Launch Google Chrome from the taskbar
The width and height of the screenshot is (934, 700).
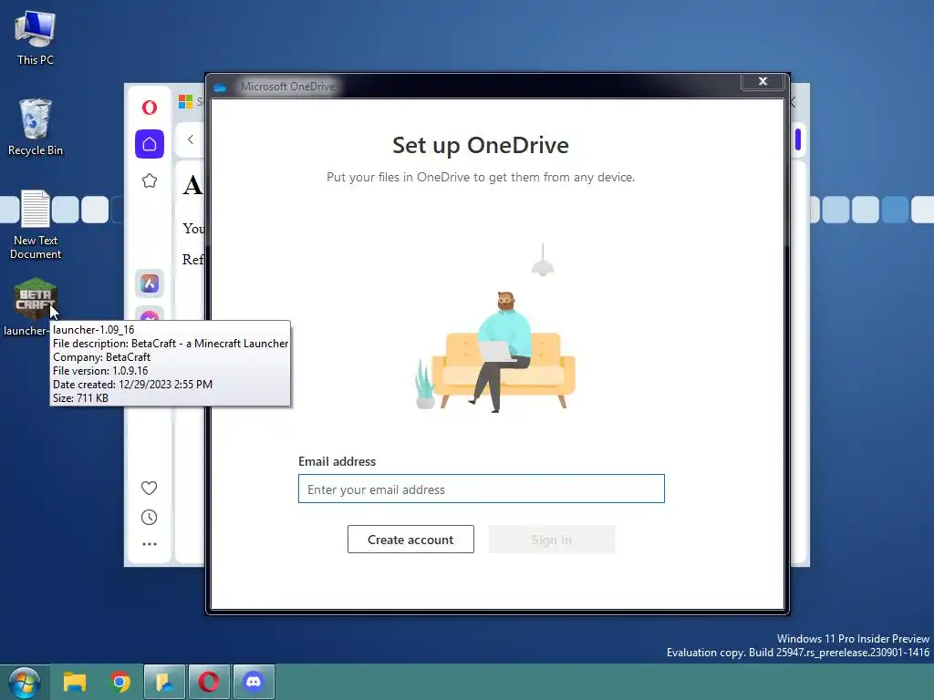[x=119, y=682]
